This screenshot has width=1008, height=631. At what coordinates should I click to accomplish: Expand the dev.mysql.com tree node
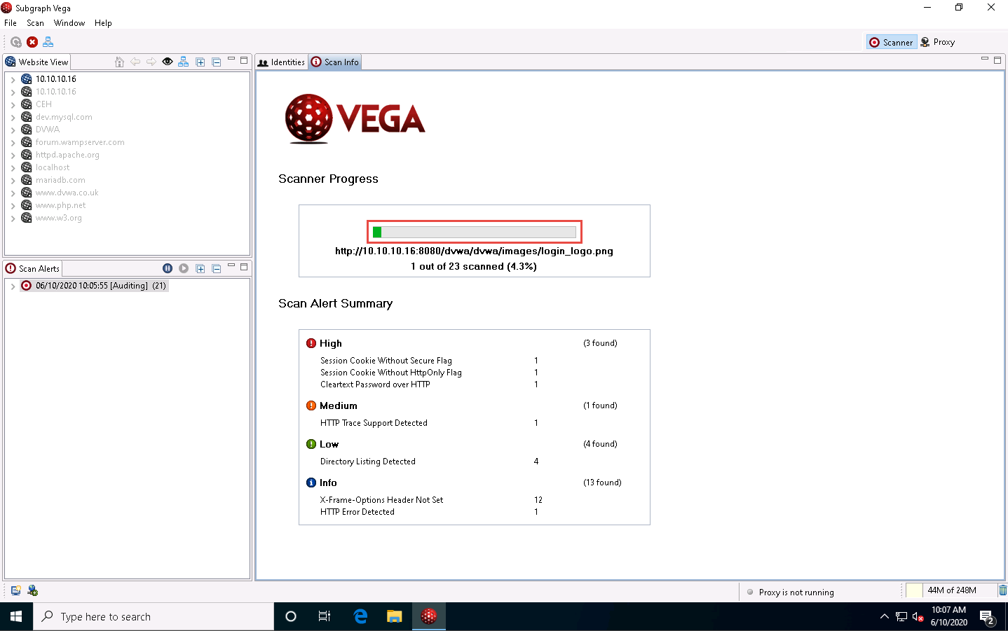(x=13, y=117)
